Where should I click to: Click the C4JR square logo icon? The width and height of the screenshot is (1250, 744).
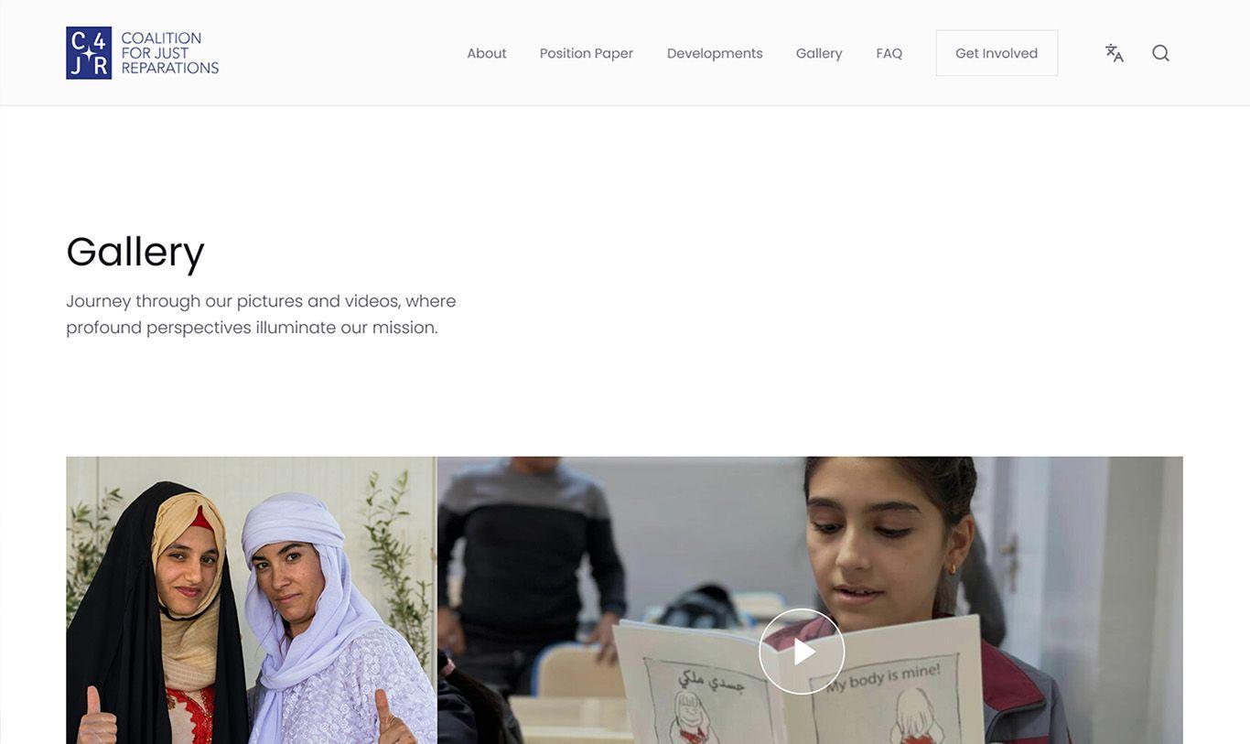tap(89, 53)
